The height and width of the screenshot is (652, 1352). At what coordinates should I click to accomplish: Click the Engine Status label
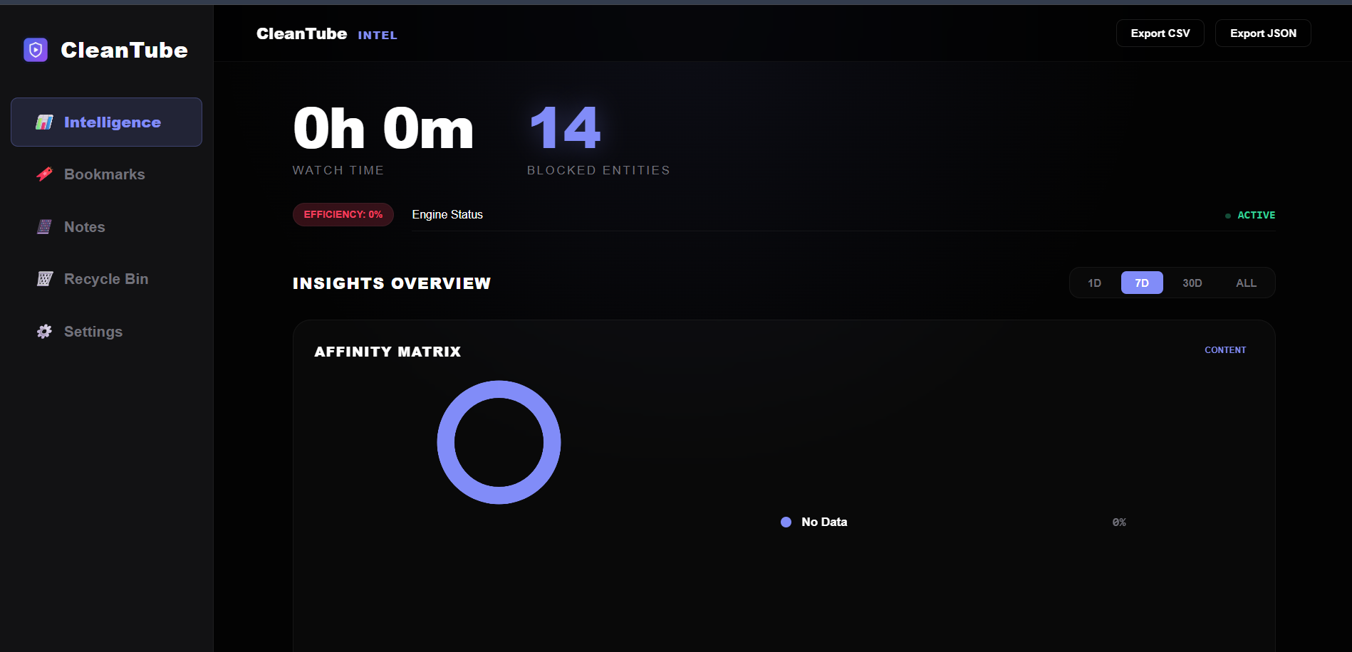[x=447, y=215]
